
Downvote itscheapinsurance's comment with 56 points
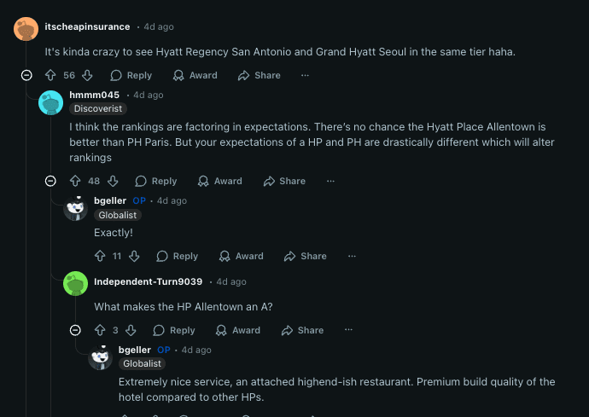coord(87,75)
